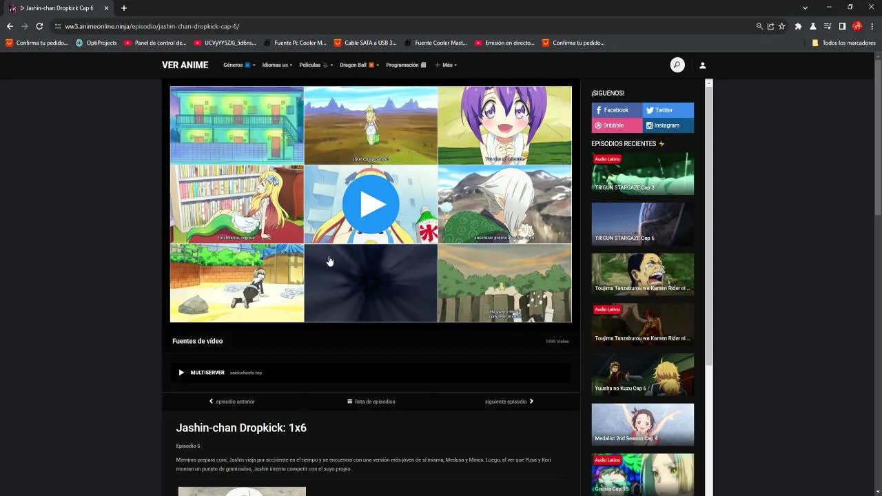Image resolution: width=882 pixels, height=496 pixels.
Task: Open the Dribbble follow button
Action: tap(617, 125)
